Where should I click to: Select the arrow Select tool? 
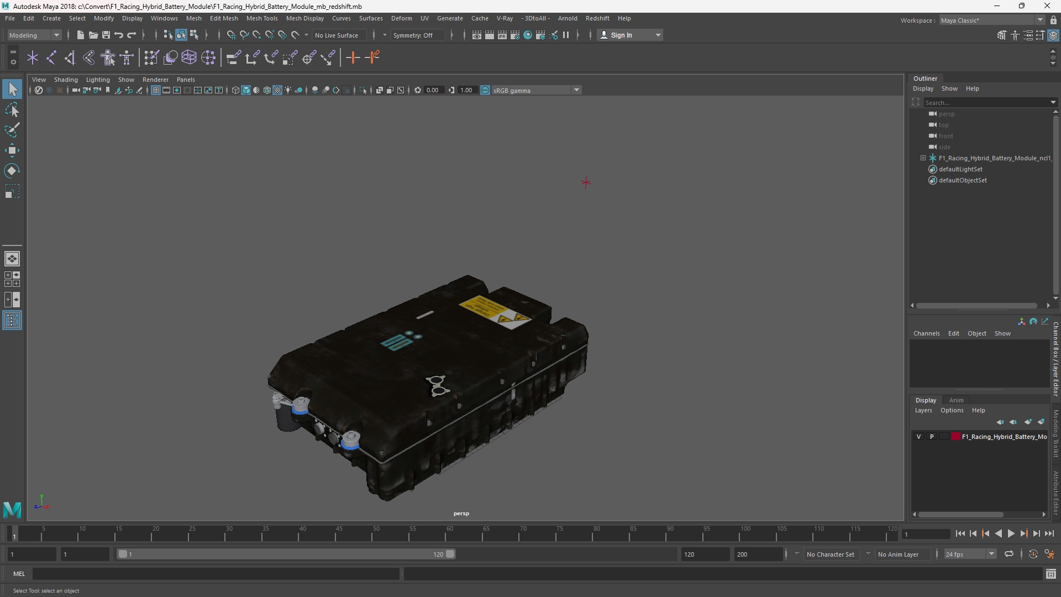[x=12, y=89]
